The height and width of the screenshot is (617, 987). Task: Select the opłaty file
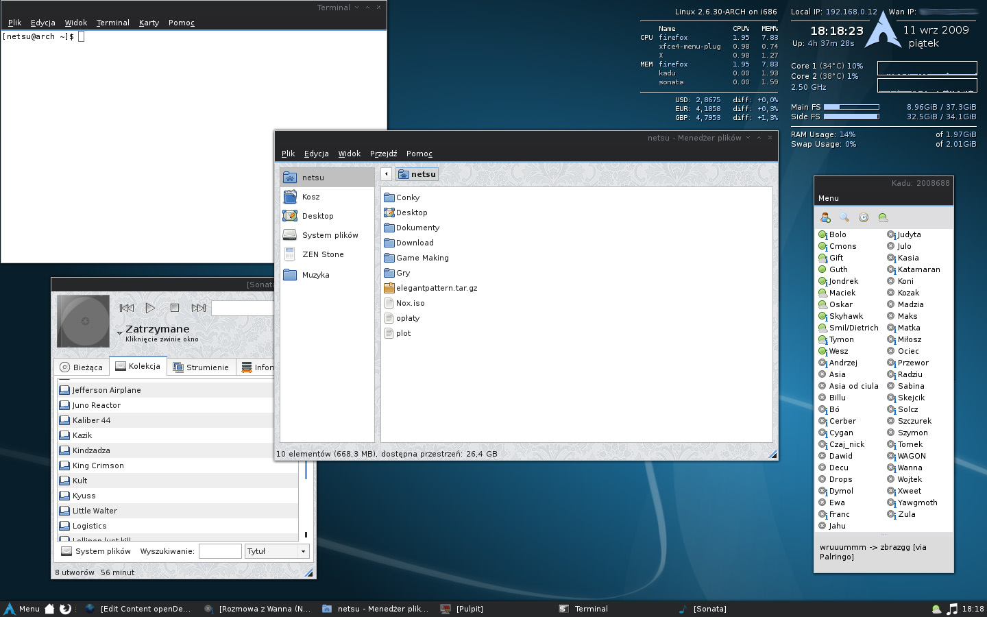coord(402,318)
